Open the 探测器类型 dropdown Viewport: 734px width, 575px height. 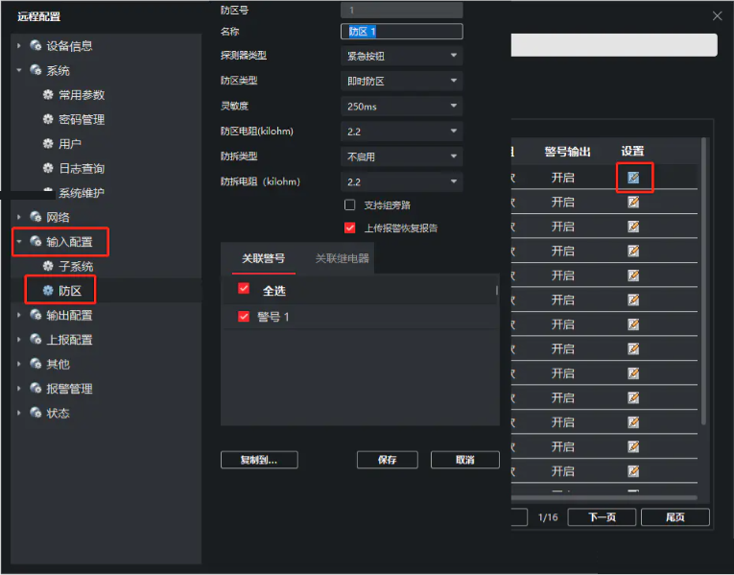pos(401,57)
